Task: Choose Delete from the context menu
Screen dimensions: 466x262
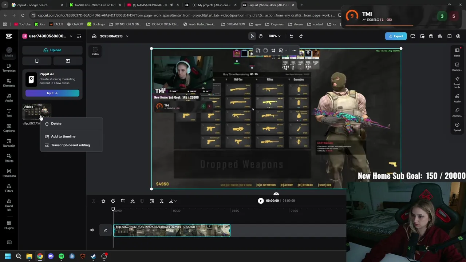Action: (x=71, y=124)
